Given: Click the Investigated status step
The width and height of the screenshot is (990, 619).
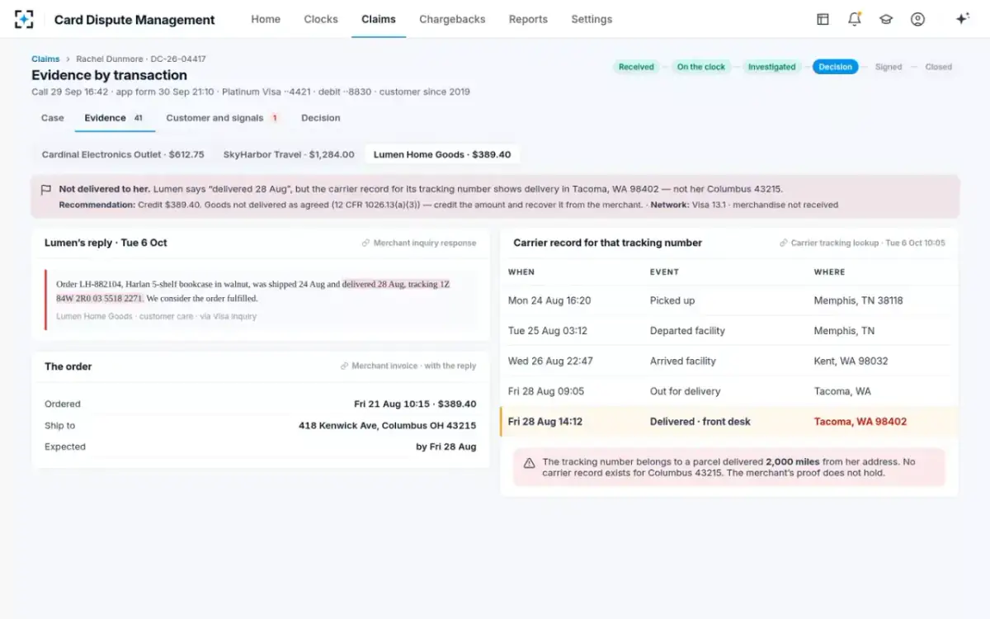Looking at the screenshot, I should pyautogui.click(x=771, y=67).
